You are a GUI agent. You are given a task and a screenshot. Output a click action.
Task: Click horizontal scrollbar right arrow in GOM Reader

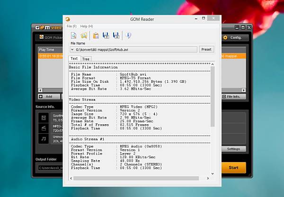(x=208, y=179)
